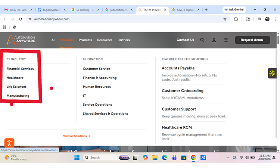Show hidden system tray icons
Image resolution: width=280 pixels, height=168 pixels.
click(227, 158)
